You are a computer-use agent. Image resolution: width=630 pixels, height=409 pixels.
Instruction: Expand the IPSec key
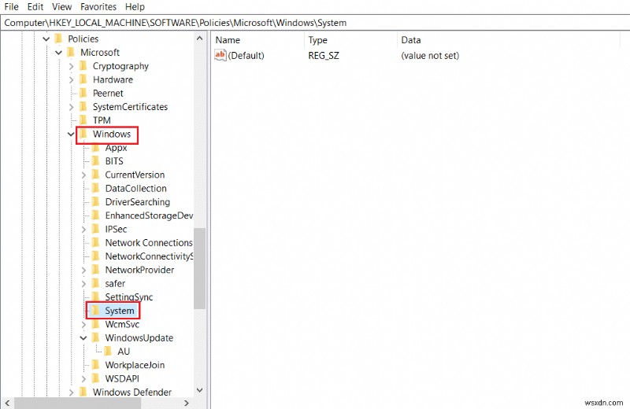83,229
